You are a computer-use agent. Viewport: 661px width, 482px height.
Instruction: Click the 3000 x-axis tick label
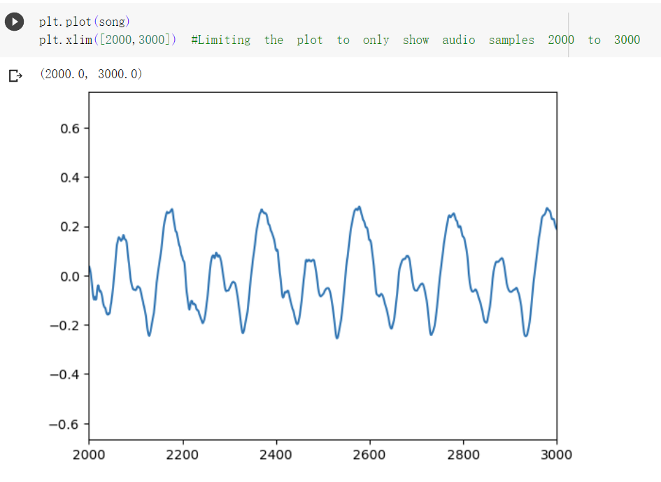[557, 455]
